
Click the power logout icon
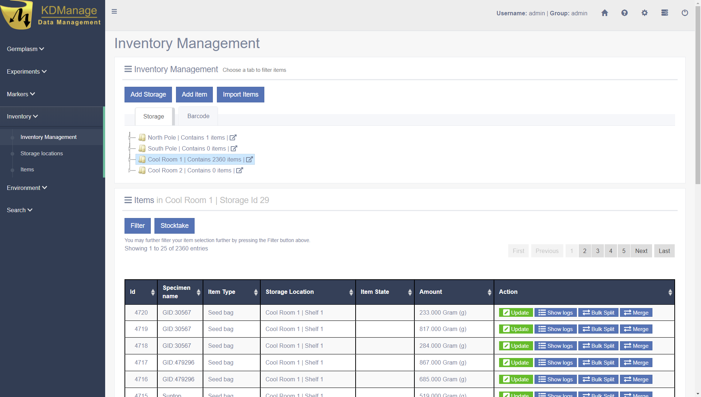(685, 13)
